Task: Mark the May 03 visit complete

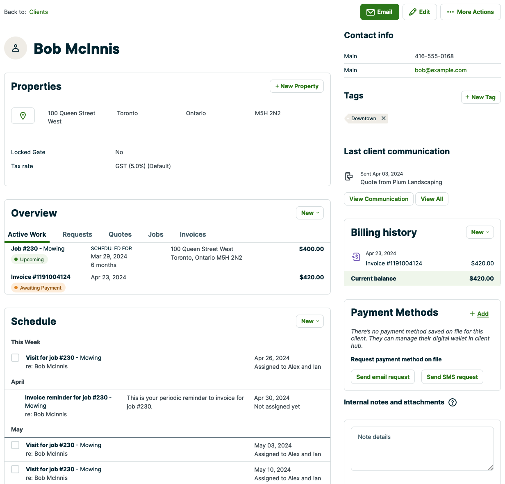Action: tap(15, 445)
